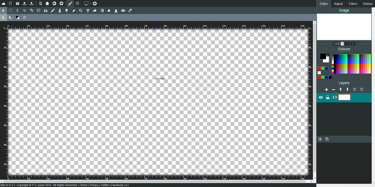This screenshot has width=375, height=187.
Task: Select the Text tool
Action: coord(88,11)
